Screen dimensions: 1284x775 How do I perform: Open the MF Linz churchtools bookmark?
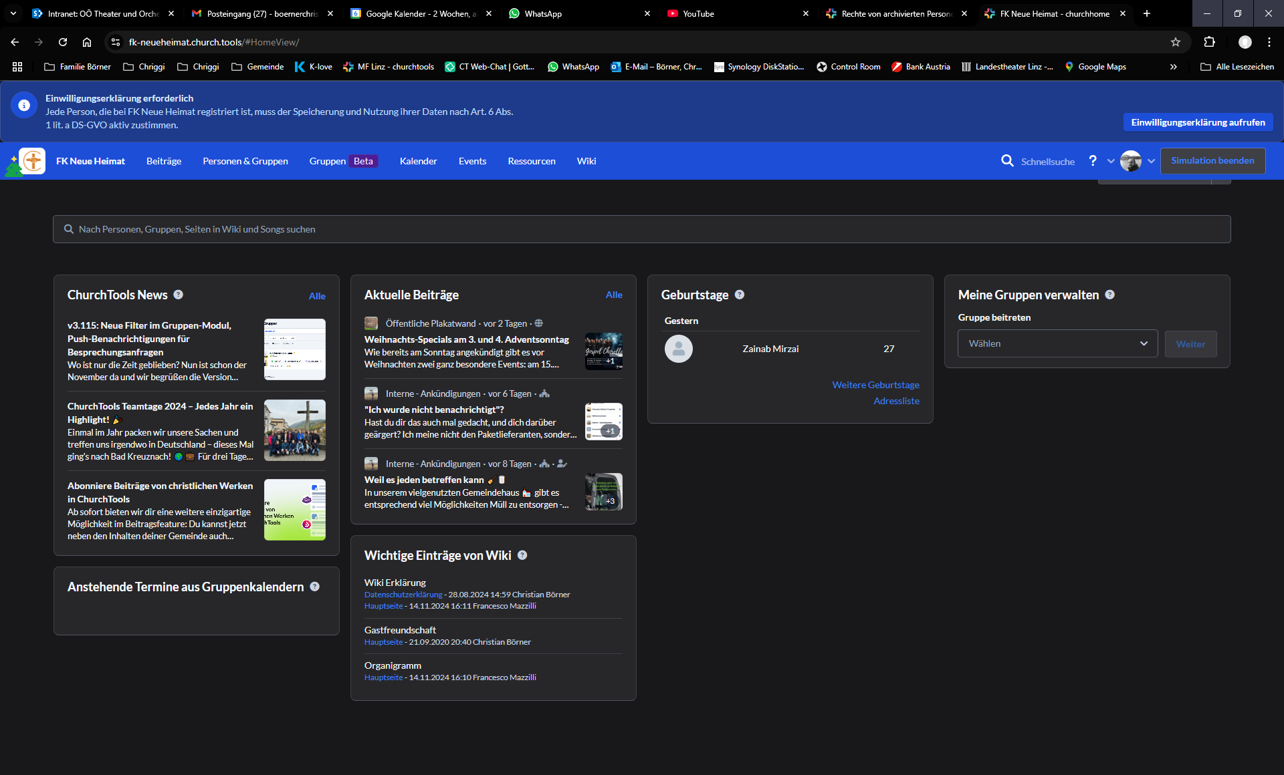pyautogui.click(x=389, y=67)
